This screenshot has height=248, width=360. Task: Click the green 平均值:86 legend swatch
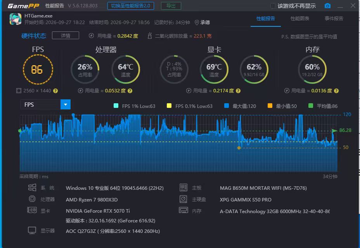point(311,106)
